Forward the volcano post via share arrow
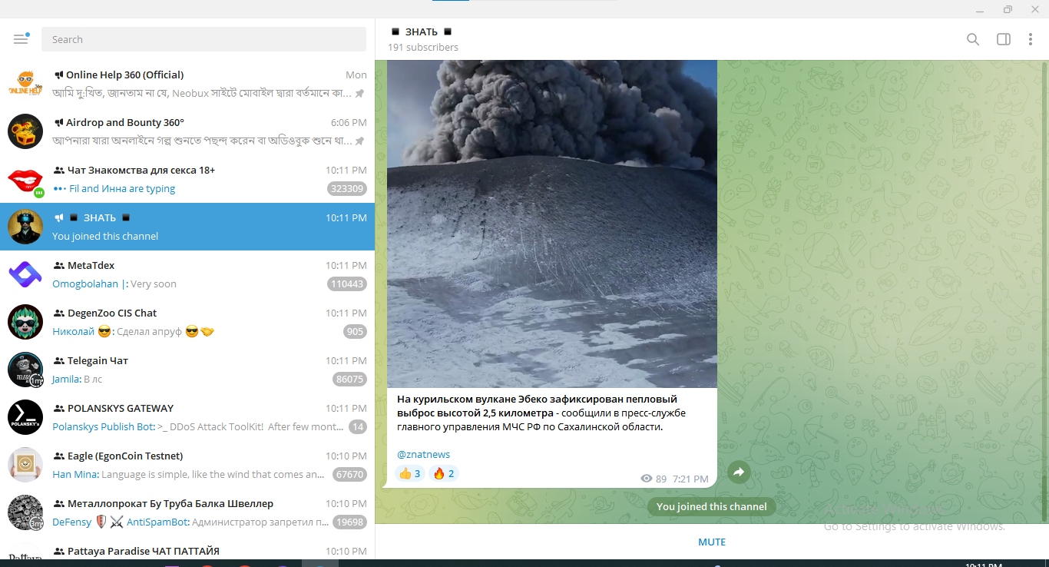The width and height of the screenshot is (1049, 567). tap(738, 472)
